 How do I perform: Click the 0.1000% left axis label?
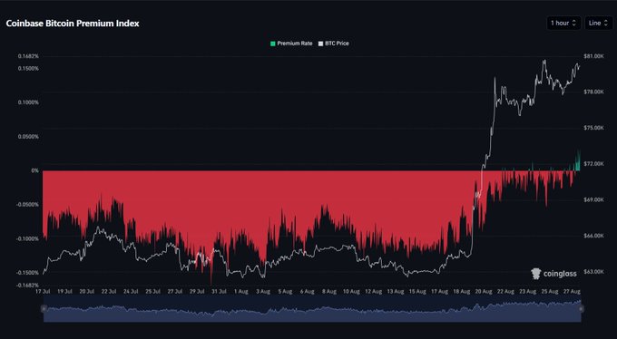coord(28,102)
